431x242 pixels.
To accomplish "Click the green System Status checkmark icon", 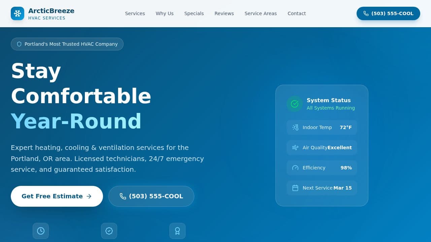I will [295, 104].
